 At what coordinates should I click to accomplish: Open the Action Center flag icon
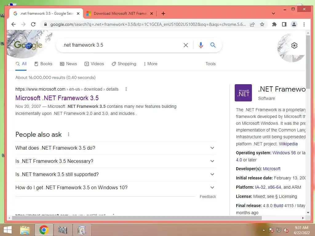tap(271, 230)
